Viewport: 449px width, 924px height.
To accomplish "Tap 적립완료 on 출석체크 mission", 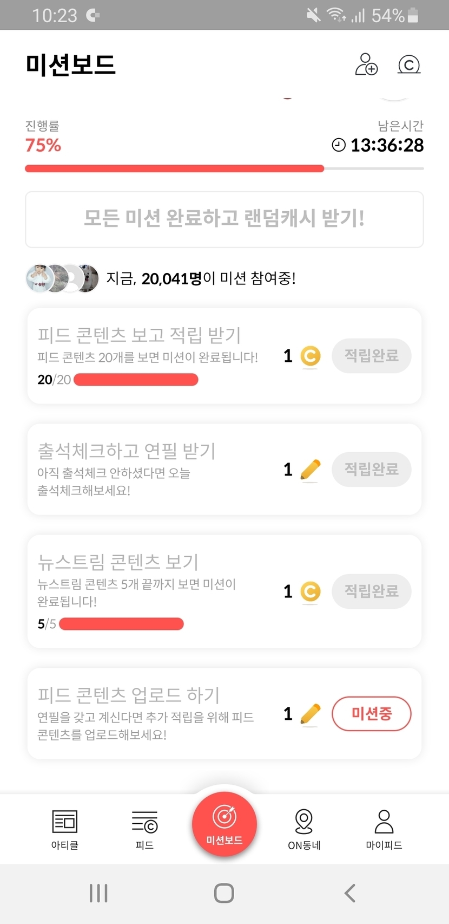I will coord(372,469).
